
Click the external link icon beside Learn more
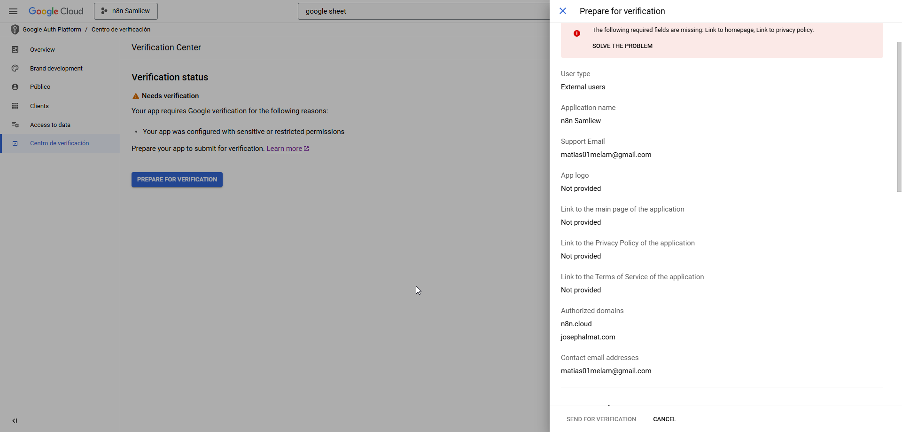pyautogui.click(x=306, y=149)
